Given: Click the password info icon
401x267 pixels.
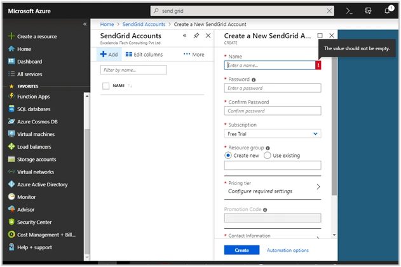Looking at the screenshot, I should (254, 80).
